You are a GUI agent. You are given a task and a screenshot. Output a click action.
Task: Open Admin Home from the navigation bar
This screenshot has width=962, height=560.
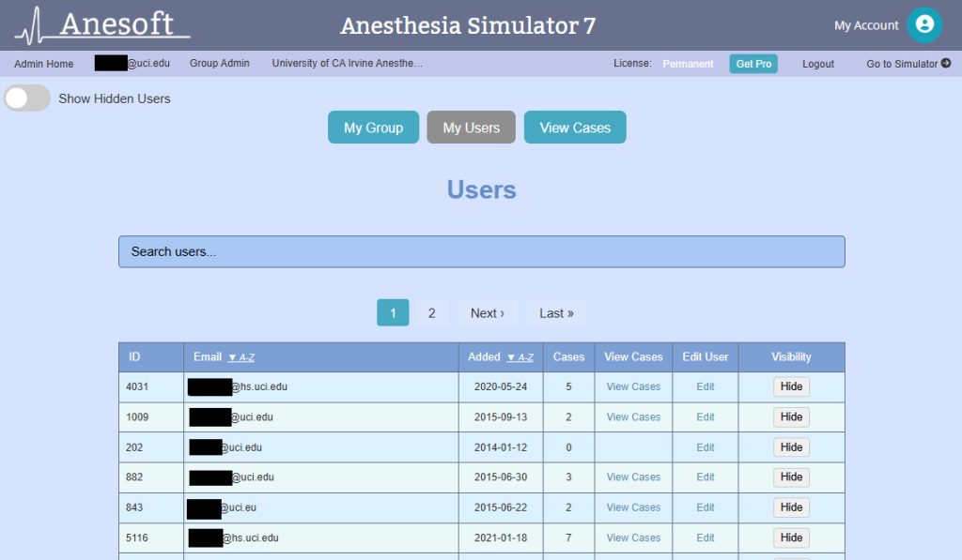[x=43, y=64]
